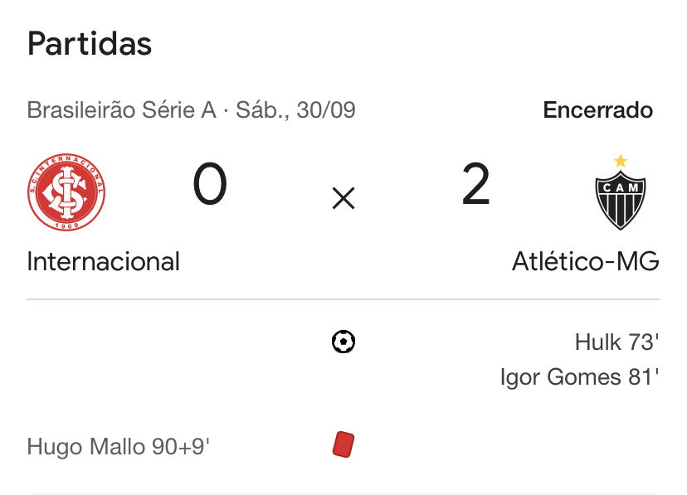
Task: Click the Internacional club crest
Action: pos(66,192)
